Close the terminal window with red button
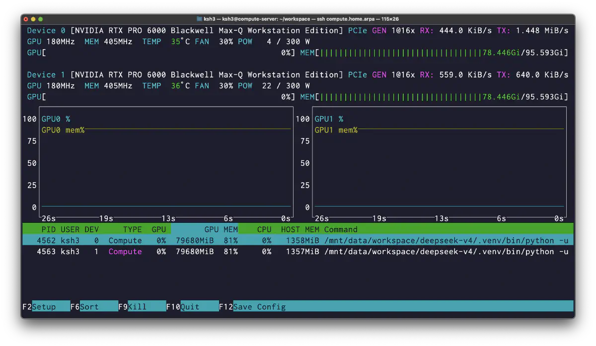 tap(26, 19)
